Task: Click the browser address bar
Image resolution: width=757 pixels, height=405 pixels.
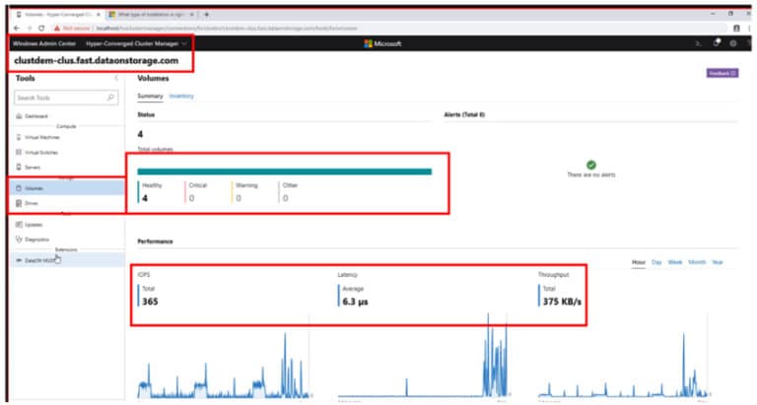Action: point(386,29)
